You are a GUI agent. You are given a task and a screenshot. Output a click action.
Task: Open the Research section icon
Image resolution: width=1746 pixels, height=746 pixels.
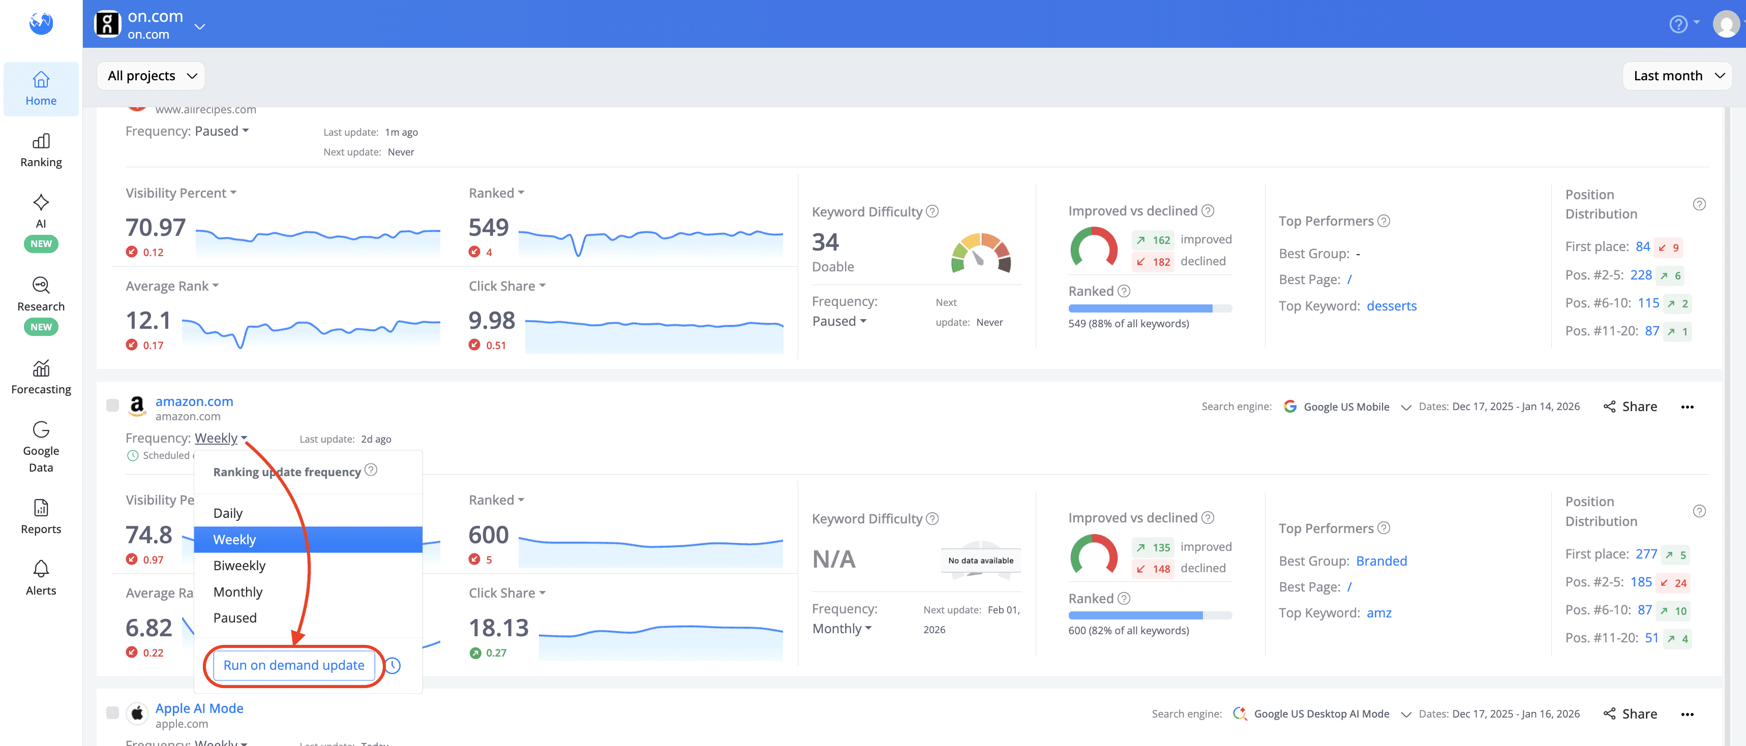point(41,285)
